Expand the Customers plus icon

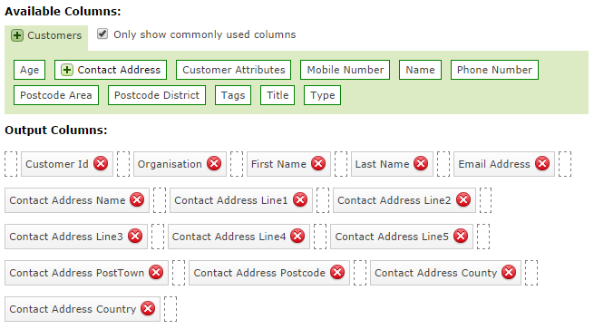[x=17, y=35]
